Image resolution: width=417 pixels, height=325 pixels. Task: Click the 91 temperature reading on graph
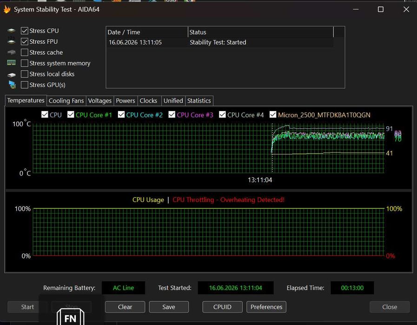click(x=390, y=129)
